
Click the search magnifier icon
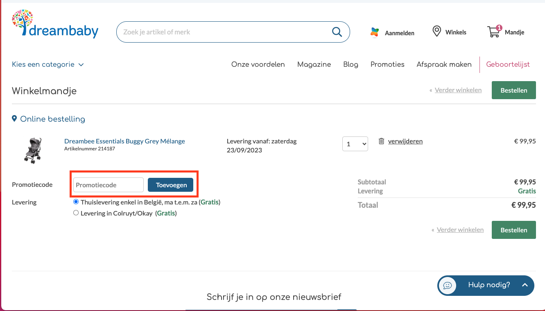click(x=337, y=32)
